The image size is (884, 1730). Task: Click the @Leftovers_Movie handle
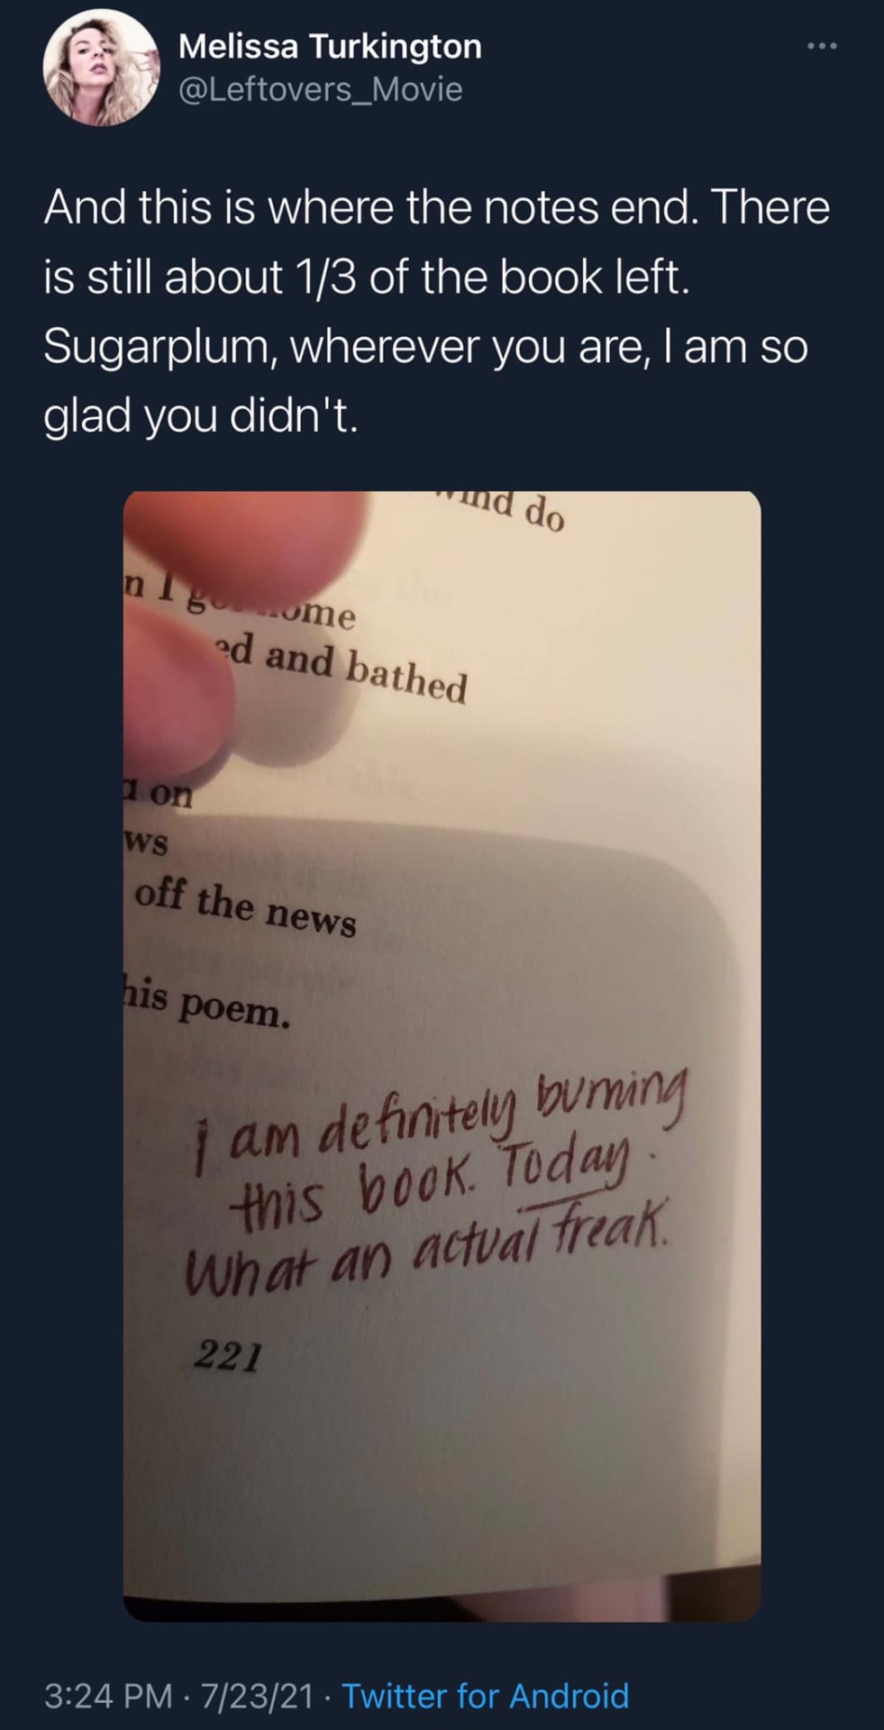point(321,89)
